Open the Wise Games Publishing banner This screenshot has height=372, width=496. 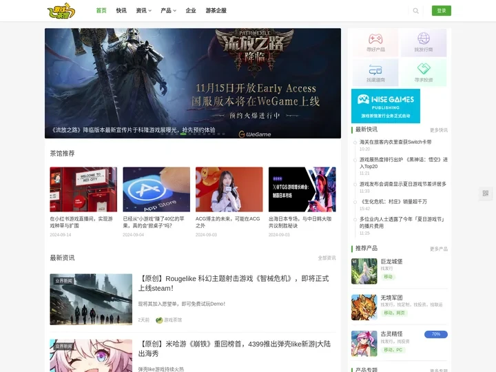386,106
